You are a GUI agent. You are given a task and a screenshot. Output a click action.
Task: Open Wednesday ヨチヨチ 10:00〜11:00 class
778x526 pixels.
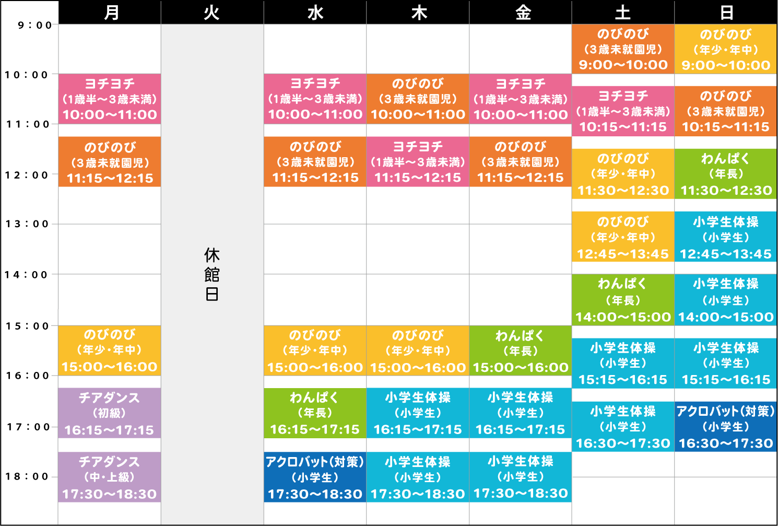[315, 99]
